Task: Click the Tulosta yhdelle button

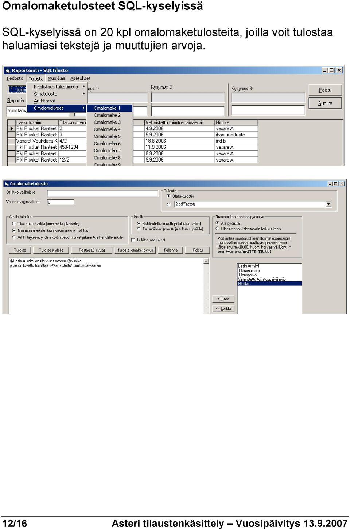Action: click(51, 250)
